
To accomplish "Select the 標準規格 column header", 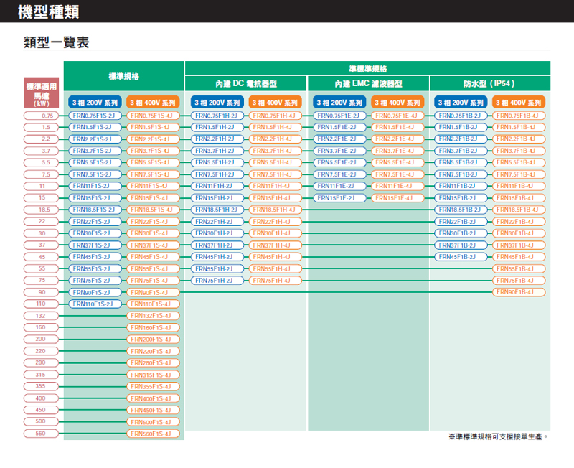I will 123,76.
